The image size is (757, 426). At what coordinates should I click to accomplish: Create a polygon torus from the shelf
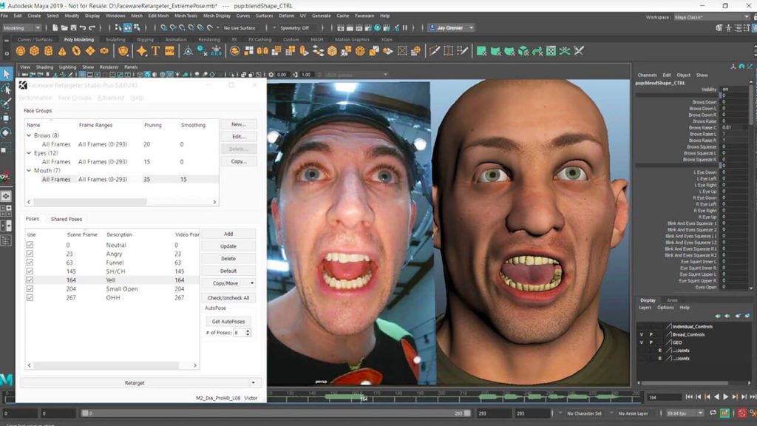76,51
